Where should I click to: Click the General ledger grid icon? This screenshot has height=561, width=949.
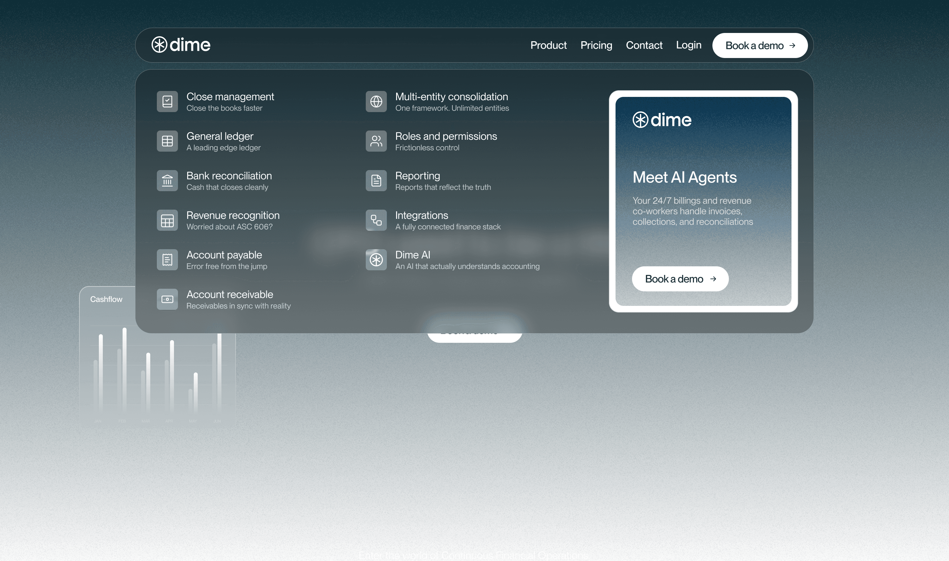pyautogui.click(x=167, y=141)
